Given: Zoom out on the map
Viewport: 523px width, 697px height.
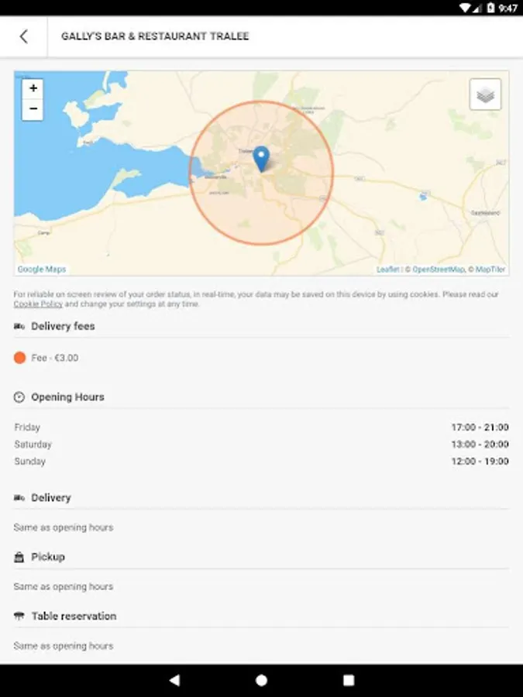Looking at the screenshot, I should [33, 109].
